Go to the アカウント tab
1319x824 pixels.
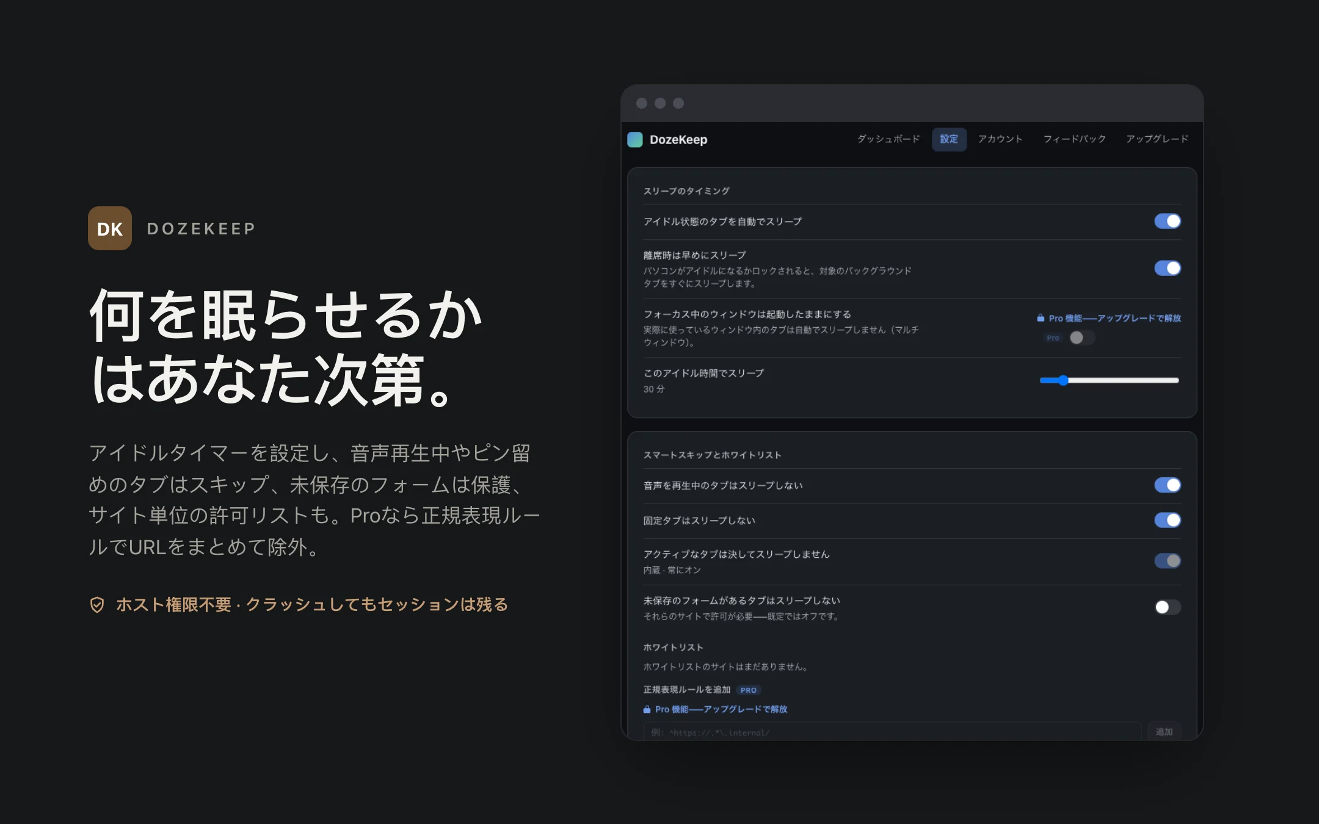1000,139
